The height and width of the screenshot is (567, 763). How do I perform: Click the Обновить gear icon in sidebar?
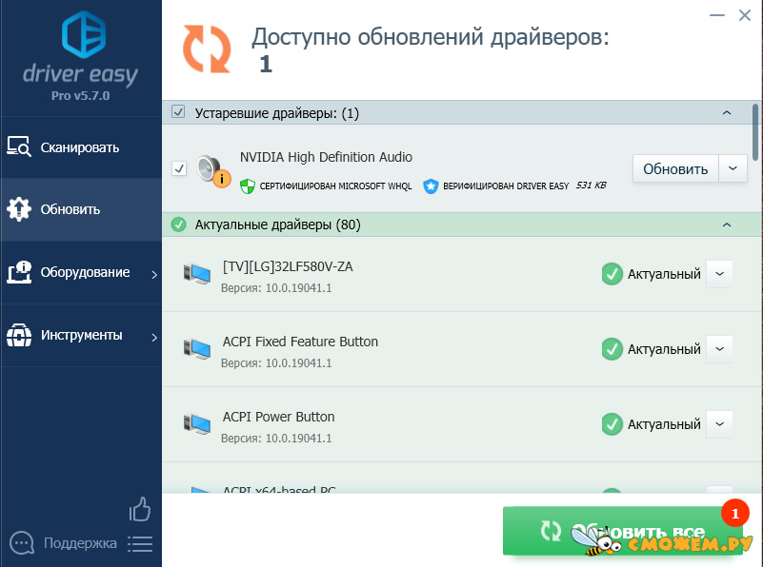point(19,209)
